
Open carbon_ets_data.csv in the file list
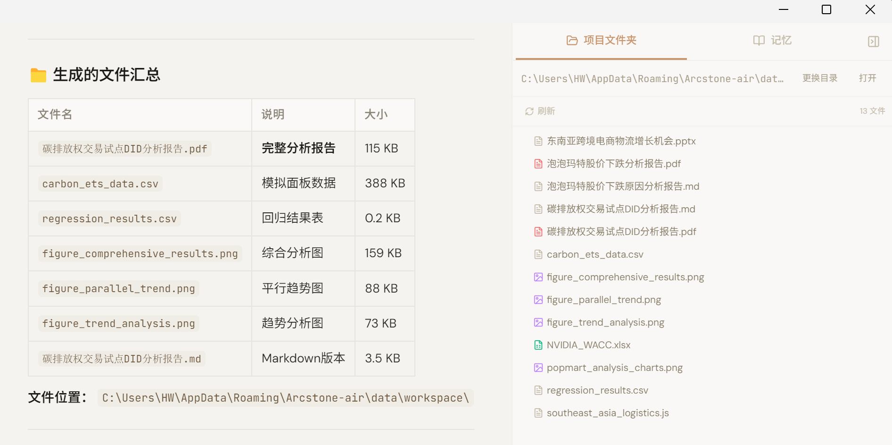coord(595,254)
